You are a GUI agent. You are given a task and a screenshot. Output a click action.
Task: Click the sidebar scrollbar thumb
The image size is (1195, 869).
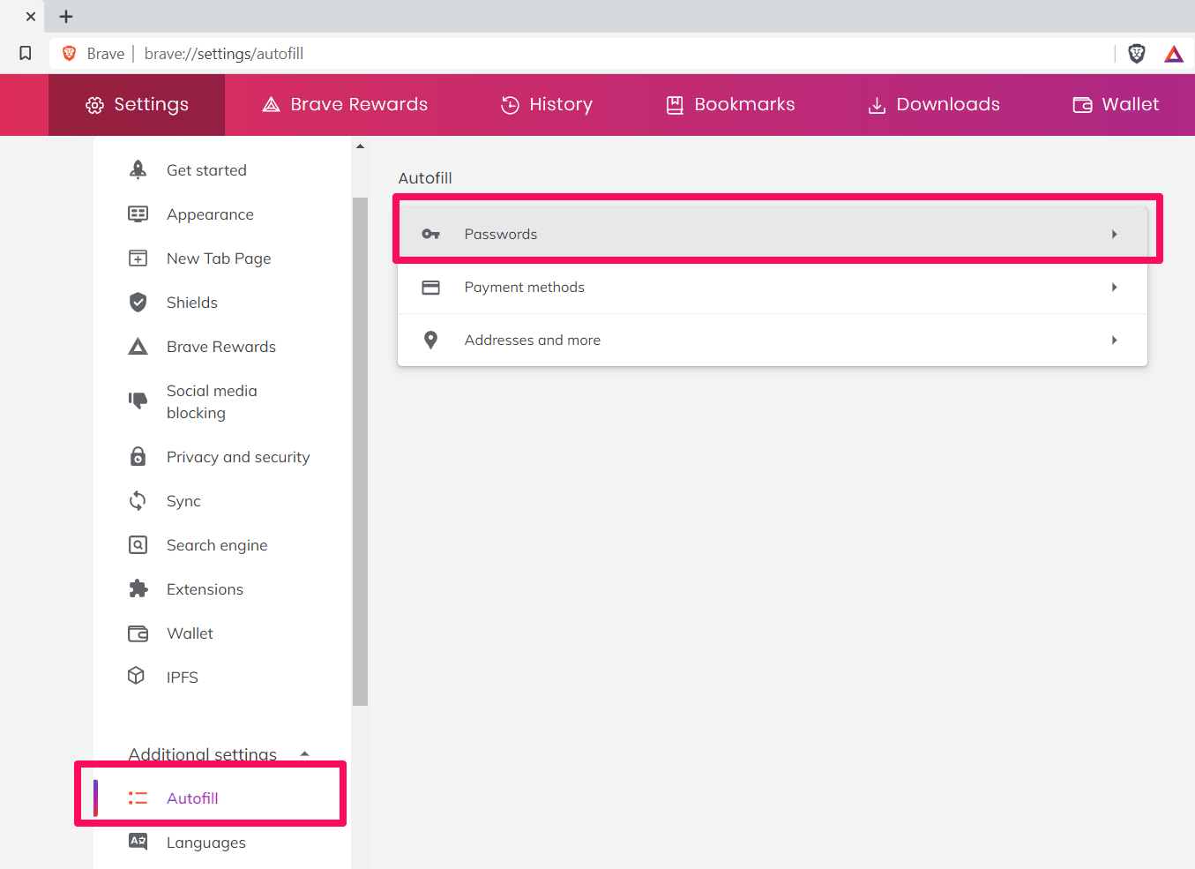click(x=360, y=452)
